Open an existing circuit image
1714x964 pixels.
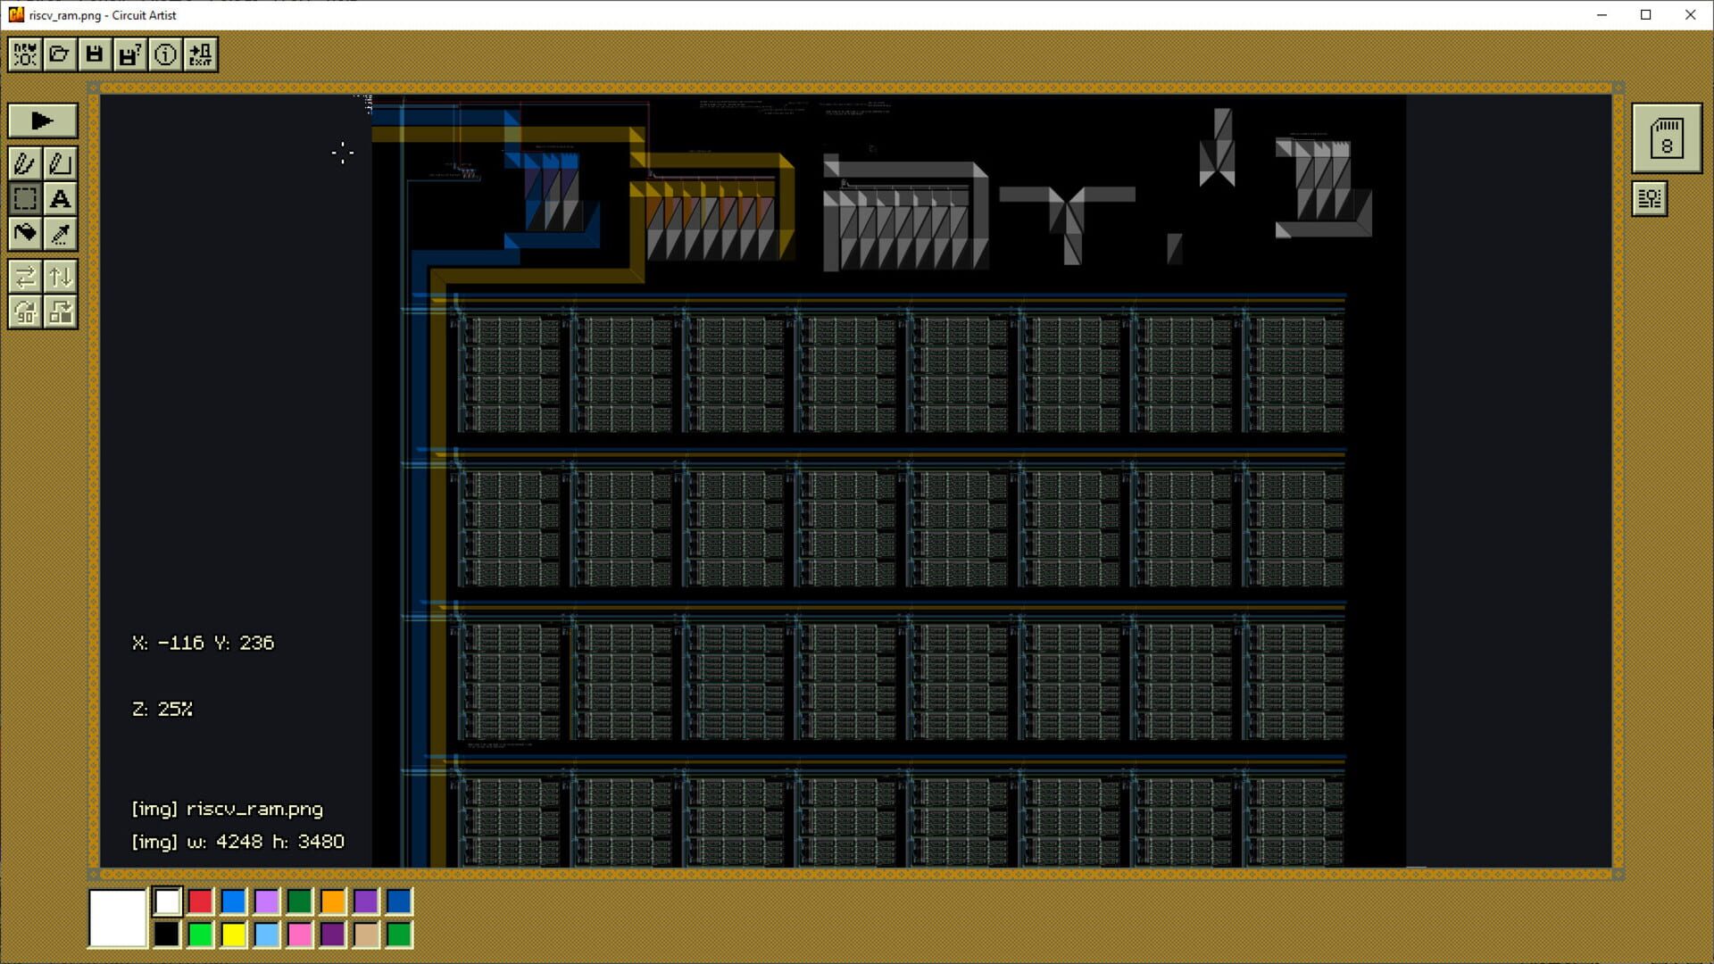59,54
